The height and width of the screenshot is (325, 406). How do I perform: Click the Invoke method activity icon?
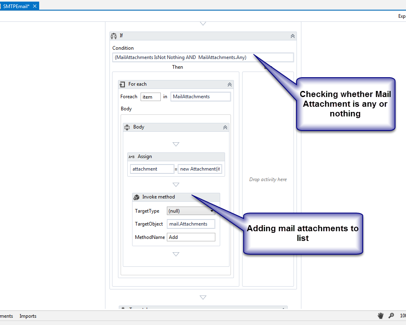click(x=137, y=197)
